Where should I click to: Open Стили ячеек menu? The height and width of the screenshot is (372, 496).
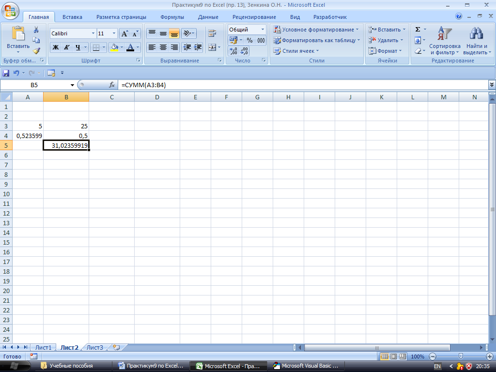pos(296,51)
